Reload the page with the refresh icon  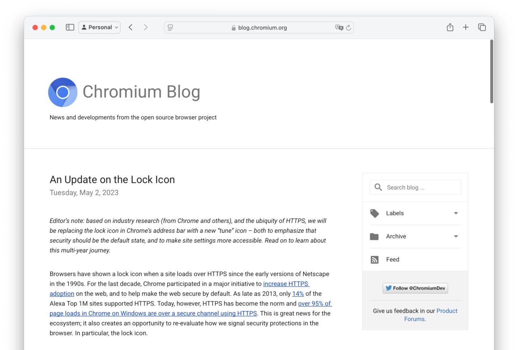click(348, 28)
